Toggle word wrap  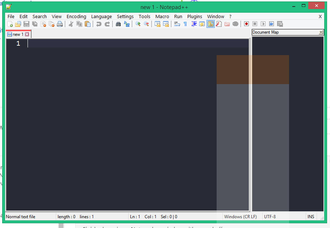177,24
